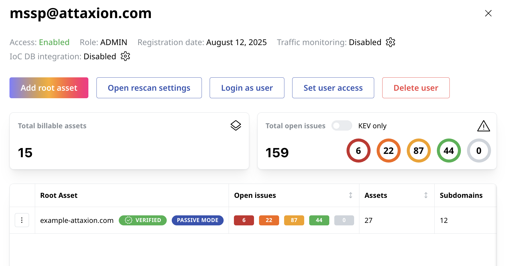Click the PASSIVE MODE badge
Image resolution: width=508 pixels, height=266 pixels.
pyautogui.click(x=197, y=220)
